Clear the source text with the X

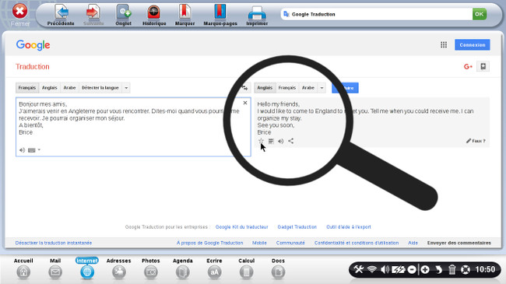(245, 103)
